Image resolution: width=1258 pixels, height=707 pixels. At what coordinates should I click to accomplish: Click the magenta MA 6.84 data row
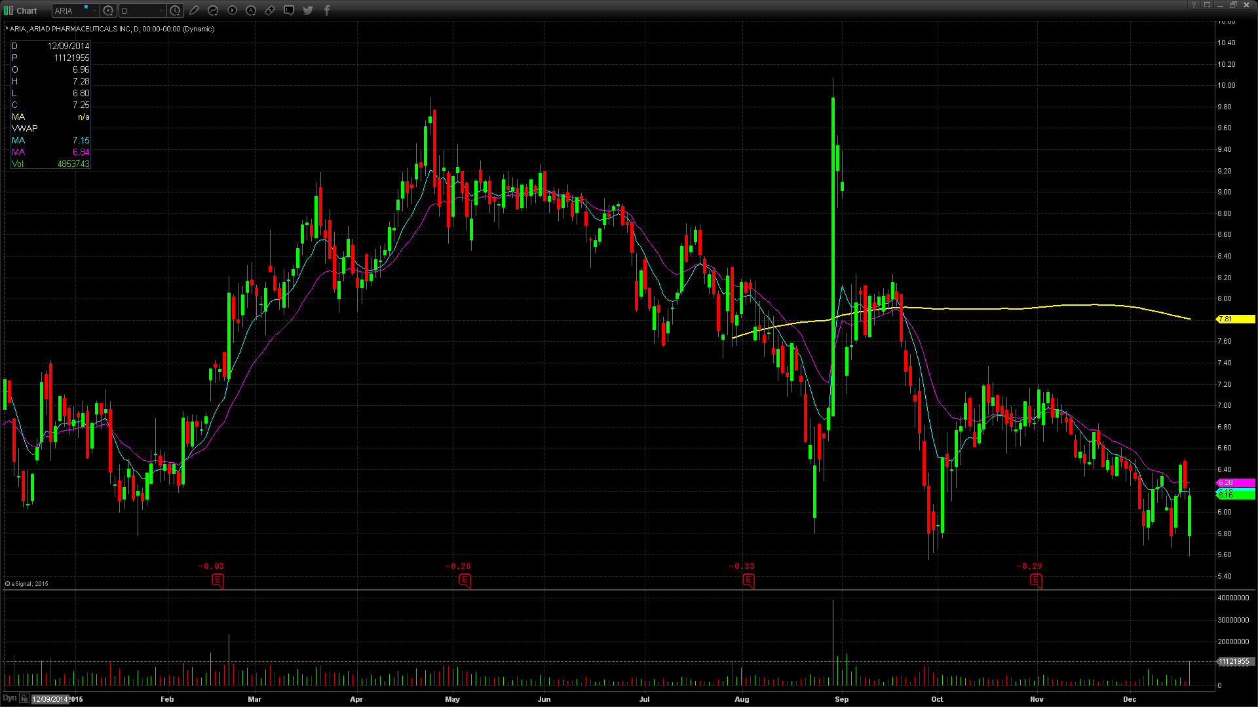pos(50,152)
